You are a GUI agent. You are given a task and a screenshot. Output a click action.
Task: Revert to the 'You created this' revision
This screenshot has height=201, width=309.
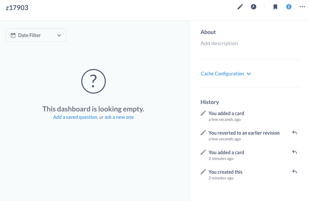click(x=295, y=171)
